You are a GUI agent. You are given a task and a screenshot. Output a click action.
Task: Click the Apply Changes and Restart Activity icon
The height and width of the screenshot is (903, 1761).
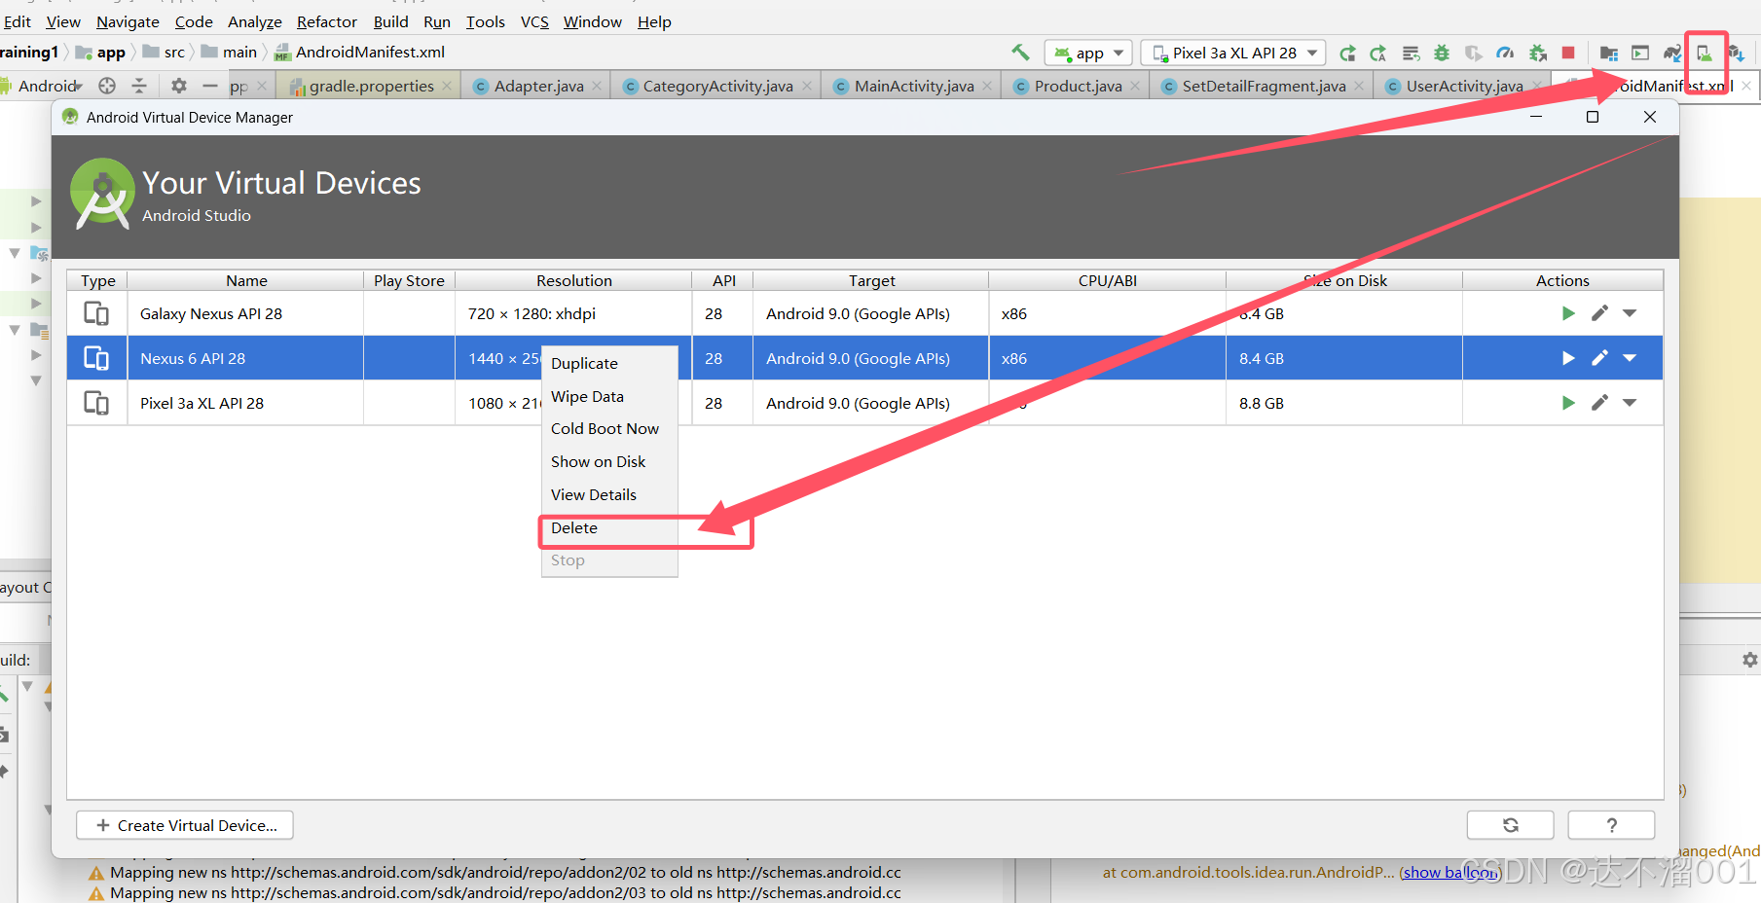[x=1348, y=53]
